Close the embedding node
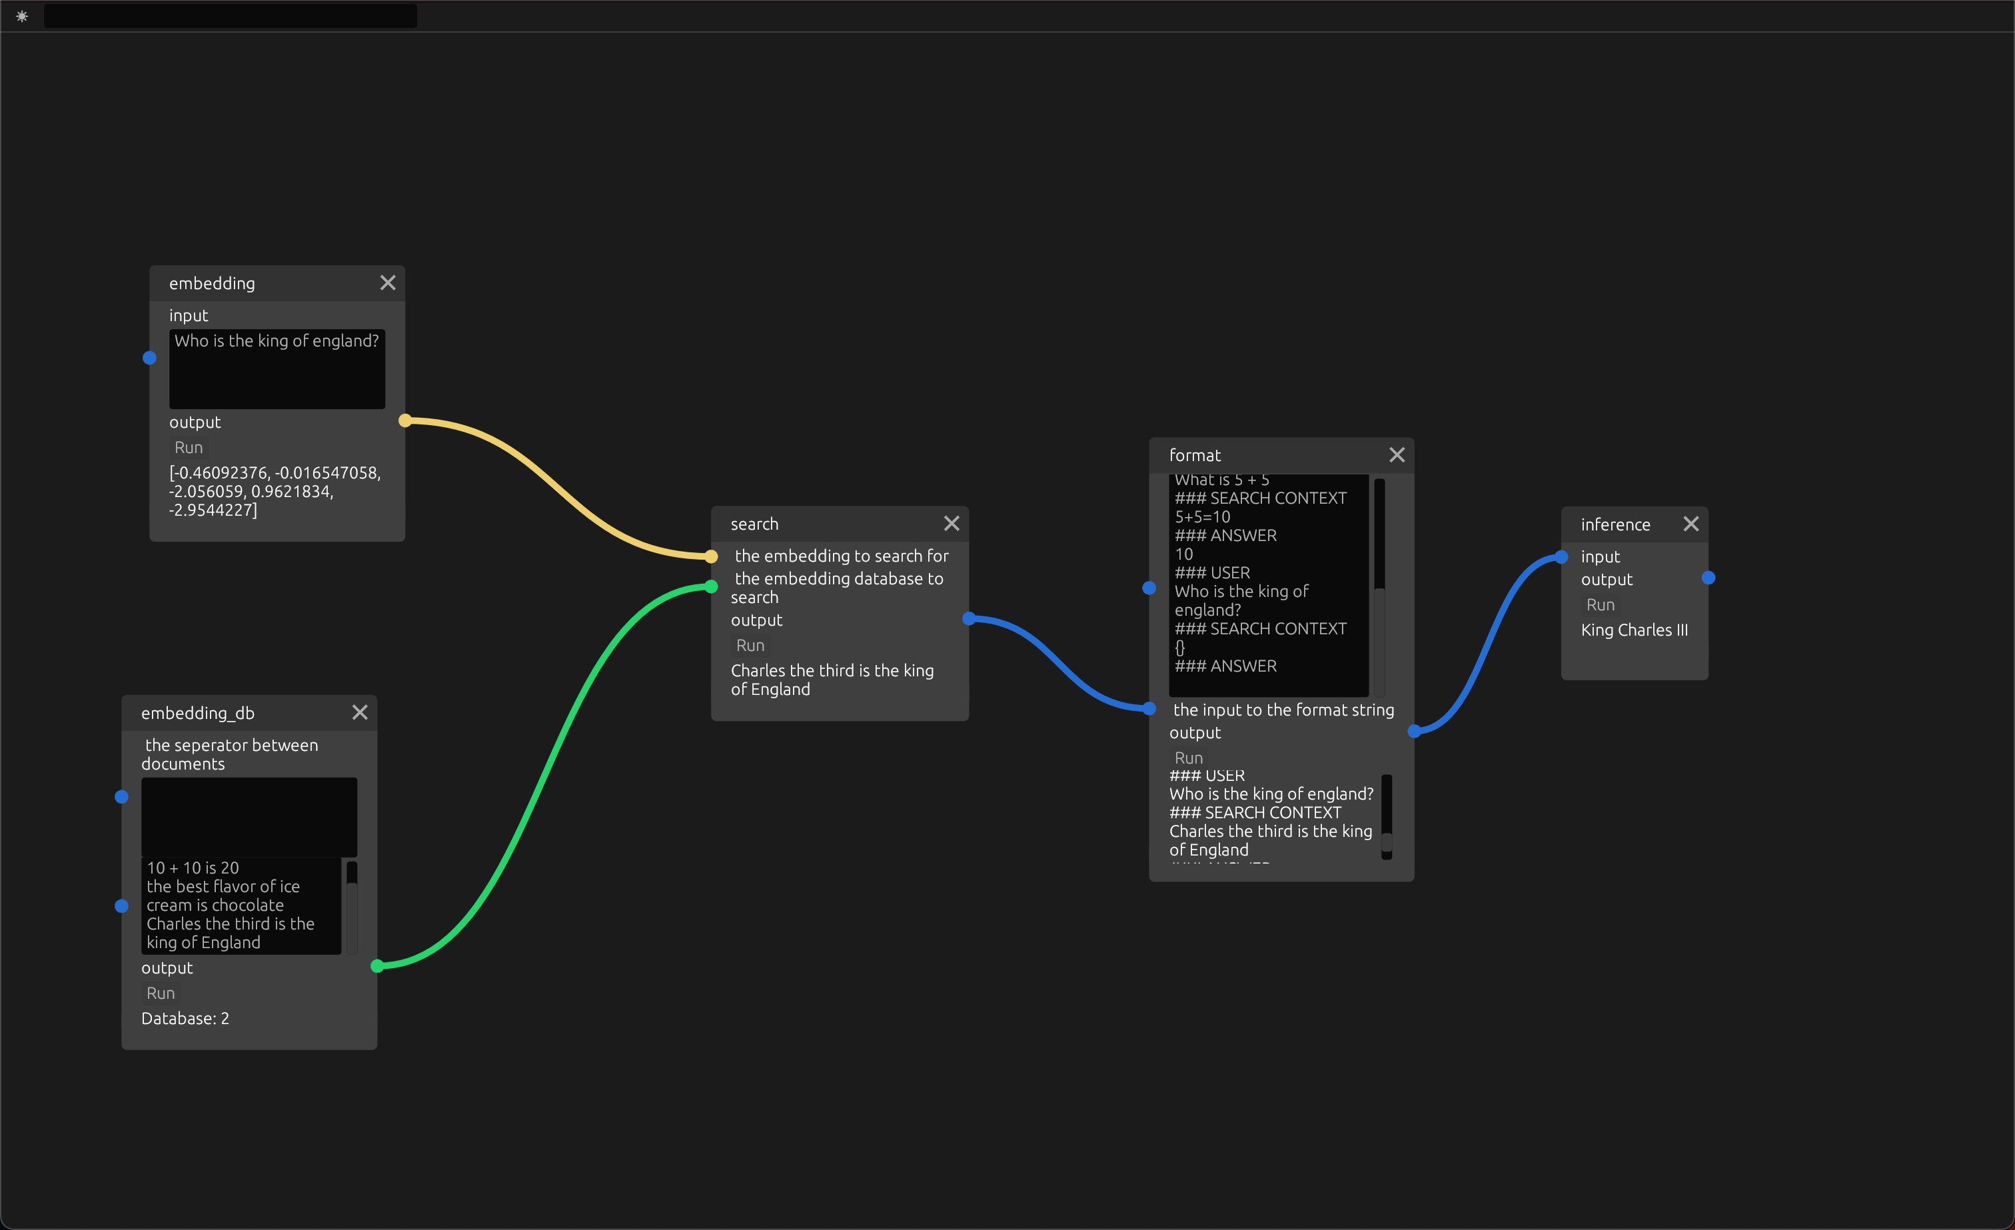The height and width of the screenshot is (1230, 2015). coord(388,282)
